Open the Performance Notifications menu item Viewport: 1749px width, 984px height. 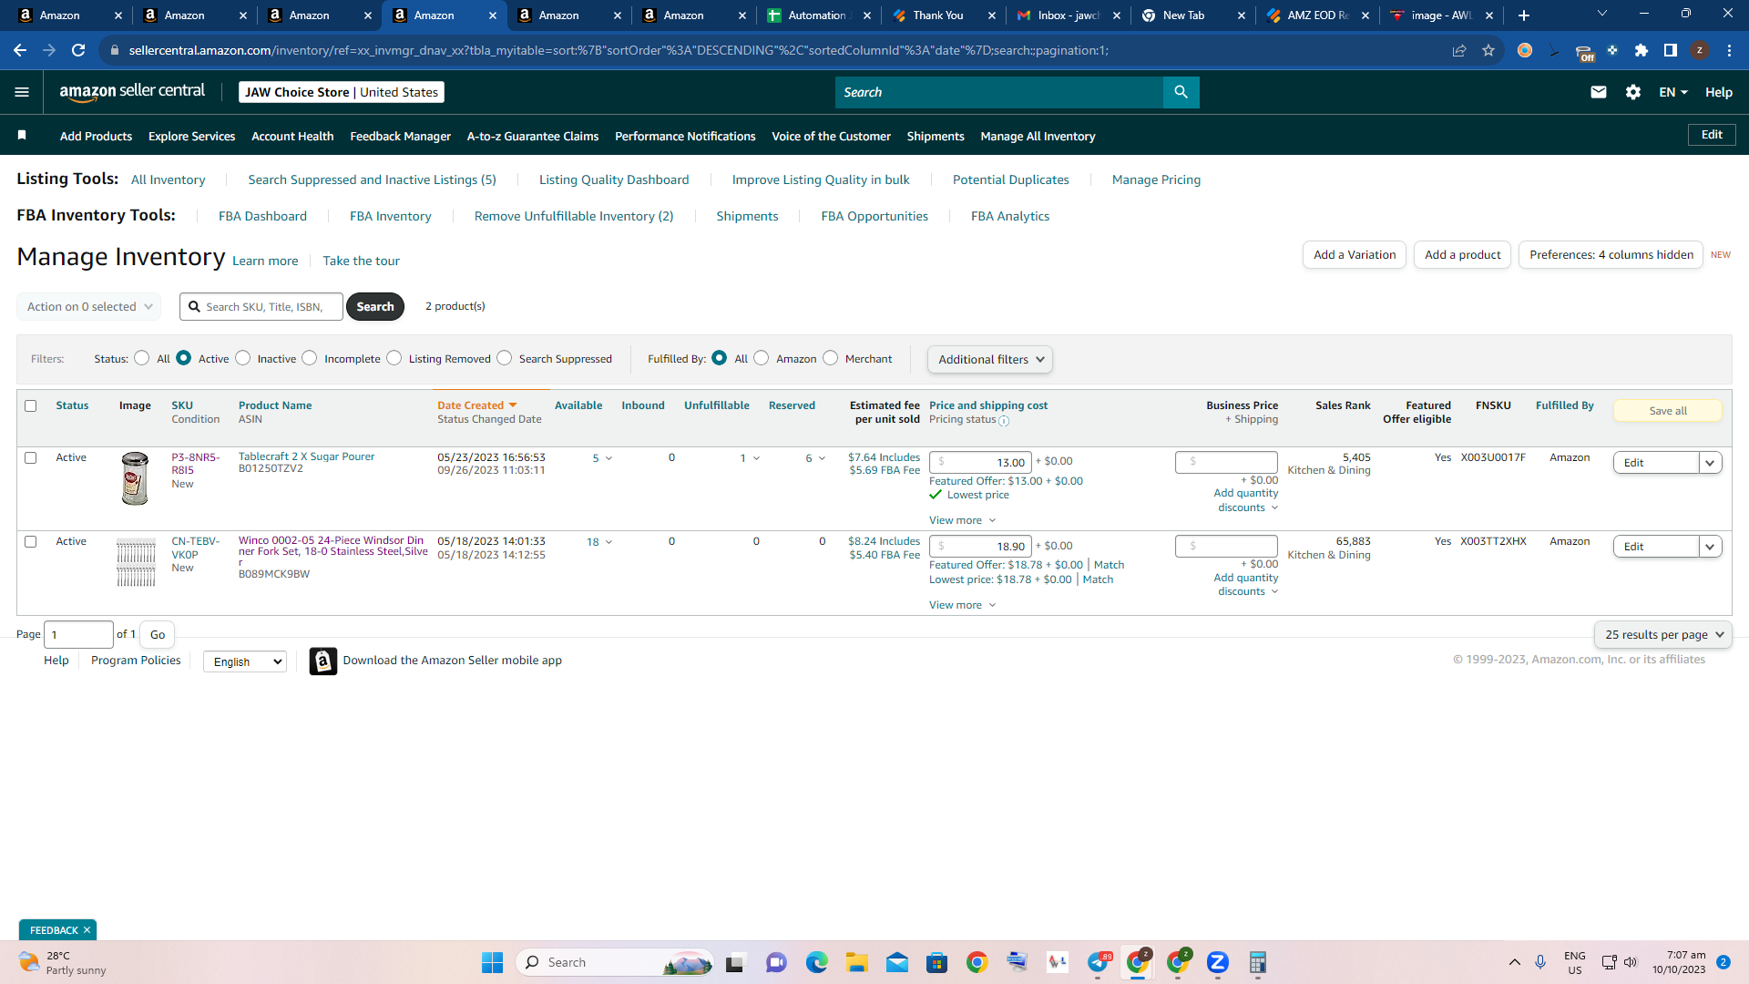point(685,136)
